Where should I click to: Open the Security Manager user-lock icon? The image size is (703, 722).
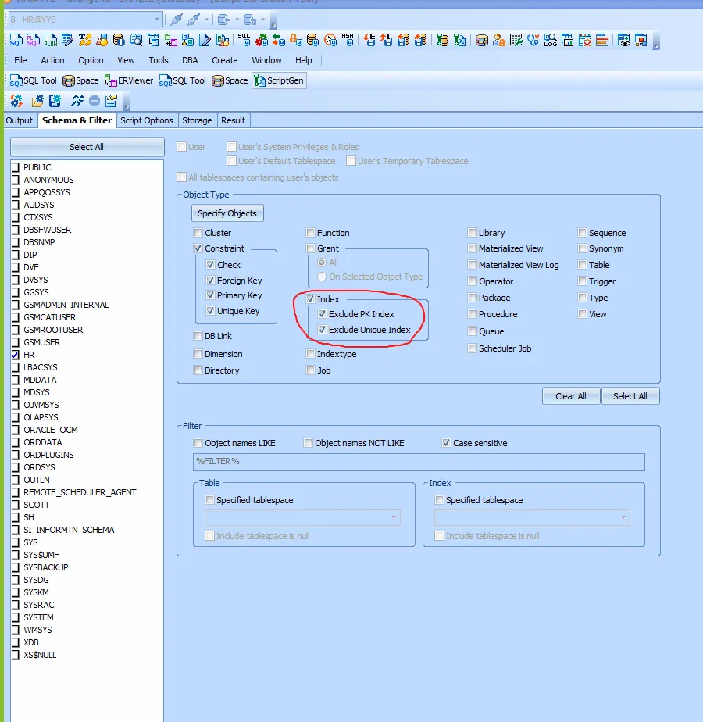point(499,41)
